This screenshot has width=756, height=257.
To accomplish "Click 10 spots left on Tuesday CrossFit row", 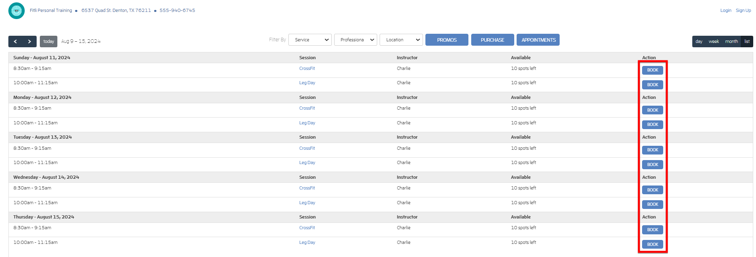I will [523, 148].
